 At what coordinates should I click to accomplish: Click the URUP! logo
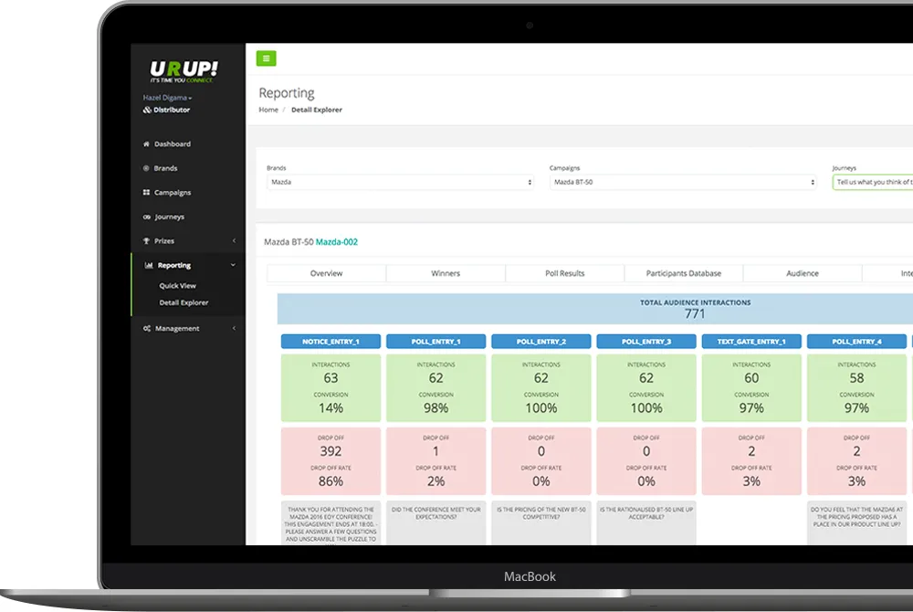tap(184, 71)
